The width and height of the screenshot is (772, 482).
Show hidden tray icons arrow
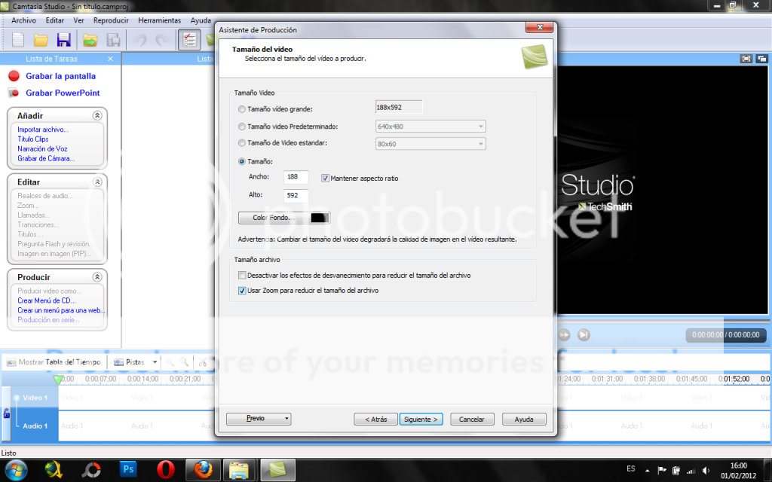[x=647, y=471]
